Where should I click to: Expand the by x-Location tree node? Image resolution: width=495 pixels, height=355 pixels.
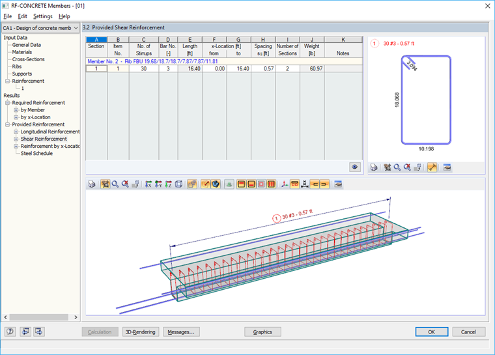click(x=16, y=117)
